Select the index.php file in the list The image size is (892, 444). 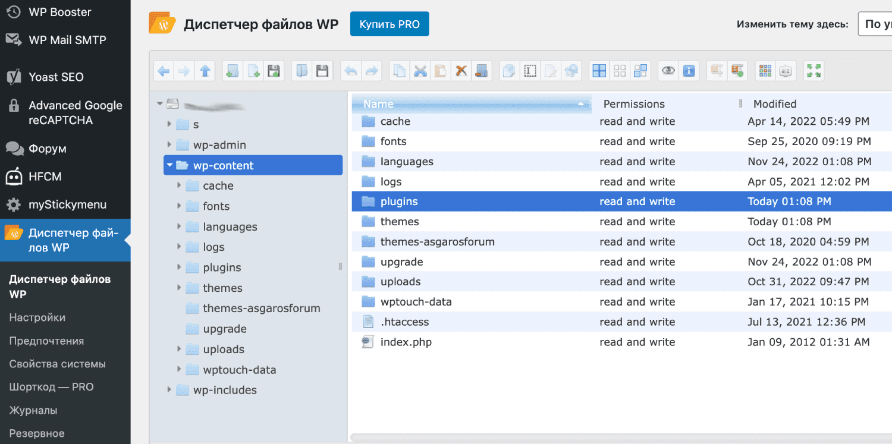coord(622,342)
